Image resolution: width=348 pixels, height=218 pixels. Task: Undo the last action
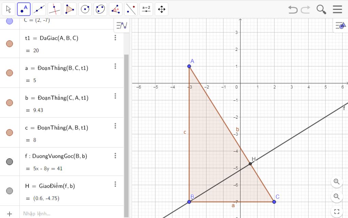[x=293, y=9]
